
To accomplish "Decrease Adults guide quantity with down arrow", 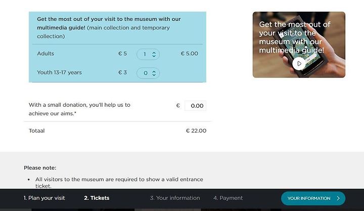I will 154,56.
